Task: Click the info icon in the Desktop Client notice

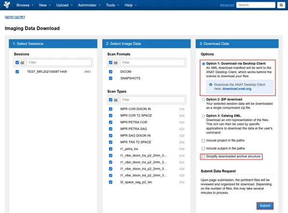Action: (211, 85)
